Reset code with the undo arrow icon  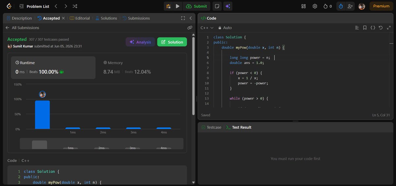[380, 28]
